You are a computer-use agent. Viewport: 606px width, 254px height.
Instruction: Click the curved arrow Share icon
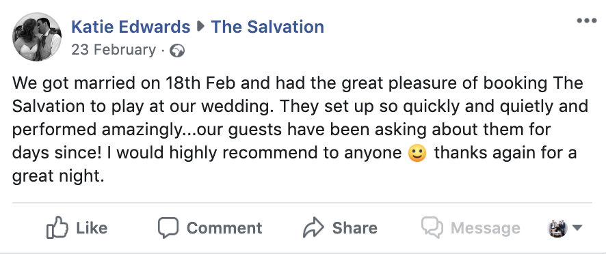pyautogui.click(x=313, y=228)
